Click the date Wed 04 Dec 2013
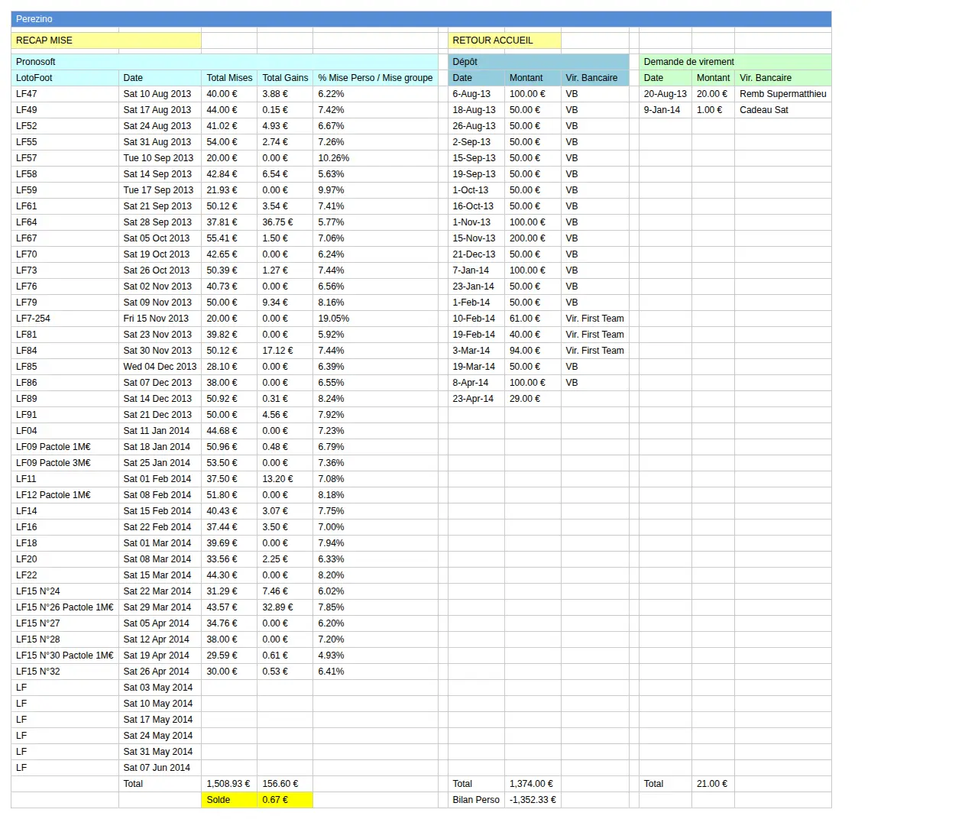978x819 pixels. point(160,367)
